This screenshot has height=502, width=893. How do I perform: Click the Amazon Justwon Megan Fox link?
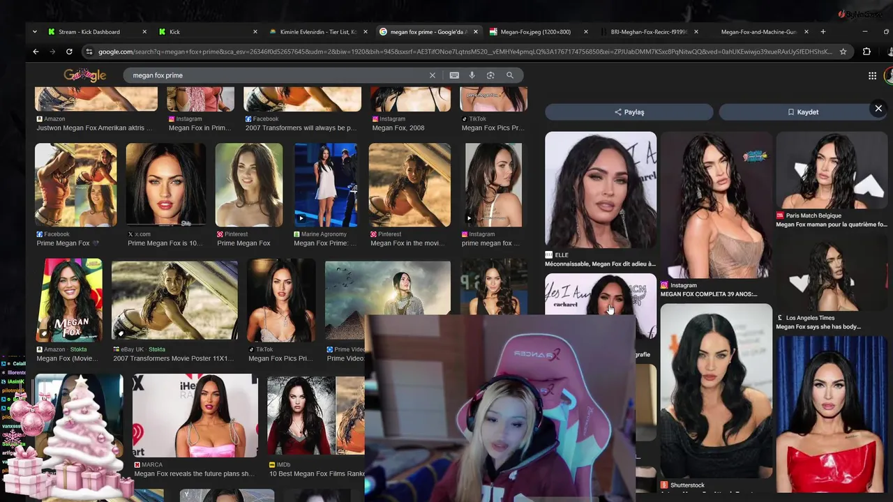click(94, 128)
